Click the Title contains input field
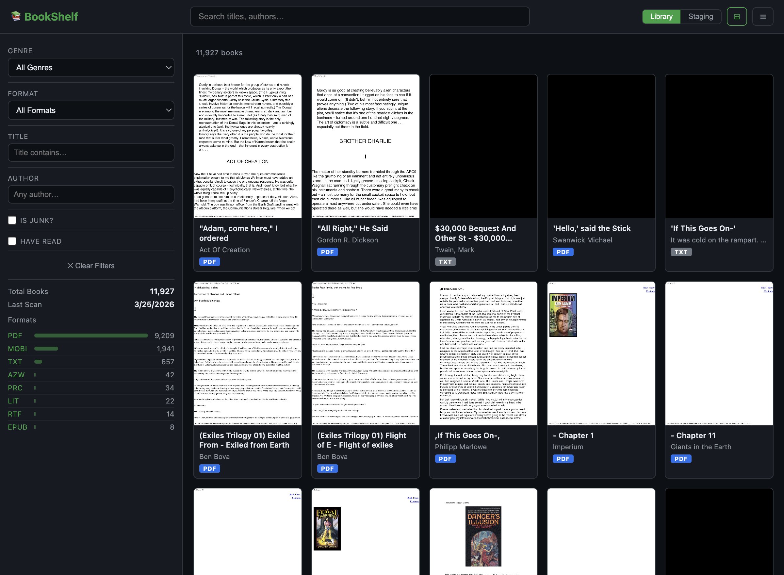Image resolution: width=784 pixels, height=575 pixels. (91, 153)
